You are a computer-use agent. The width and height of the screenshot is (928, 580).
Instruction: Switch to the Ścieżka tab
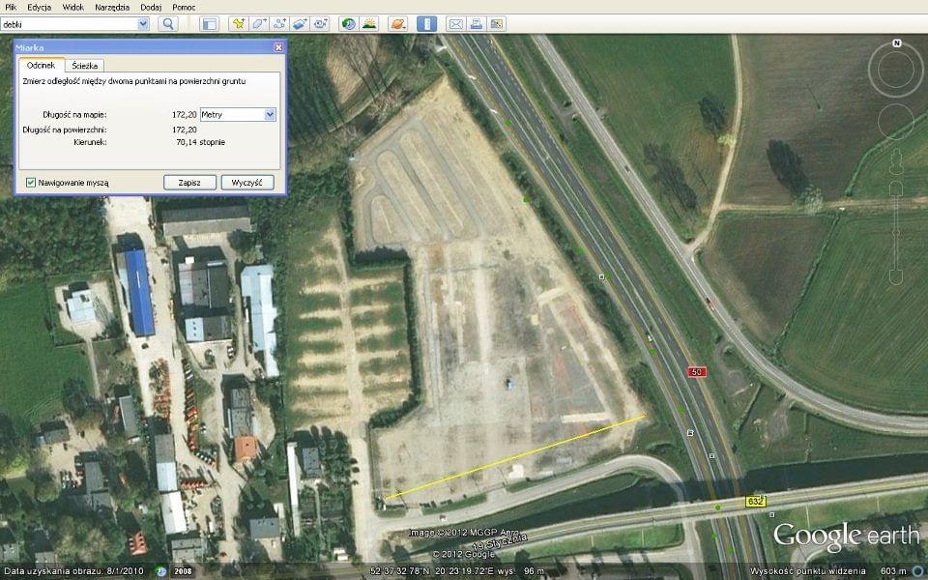(85, 65)
